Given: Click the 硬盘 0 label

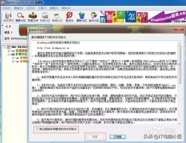Looking at the screenshot, I should click(9, 32).
